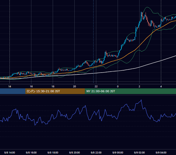Click the 9/8 14:00 date label
The width and height of the screenshot is (176, 155).
click(10, 152)
